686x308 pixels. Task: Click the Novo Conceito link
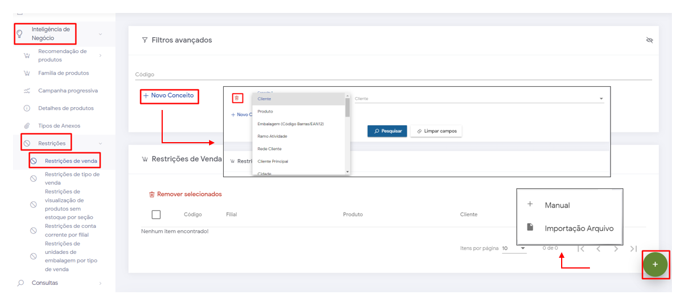[168, 96]
